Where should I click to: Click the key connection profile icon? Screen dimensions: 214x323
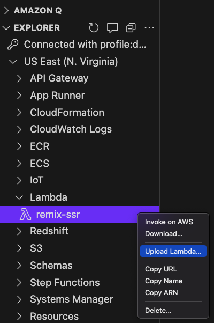tap(13, 45)
